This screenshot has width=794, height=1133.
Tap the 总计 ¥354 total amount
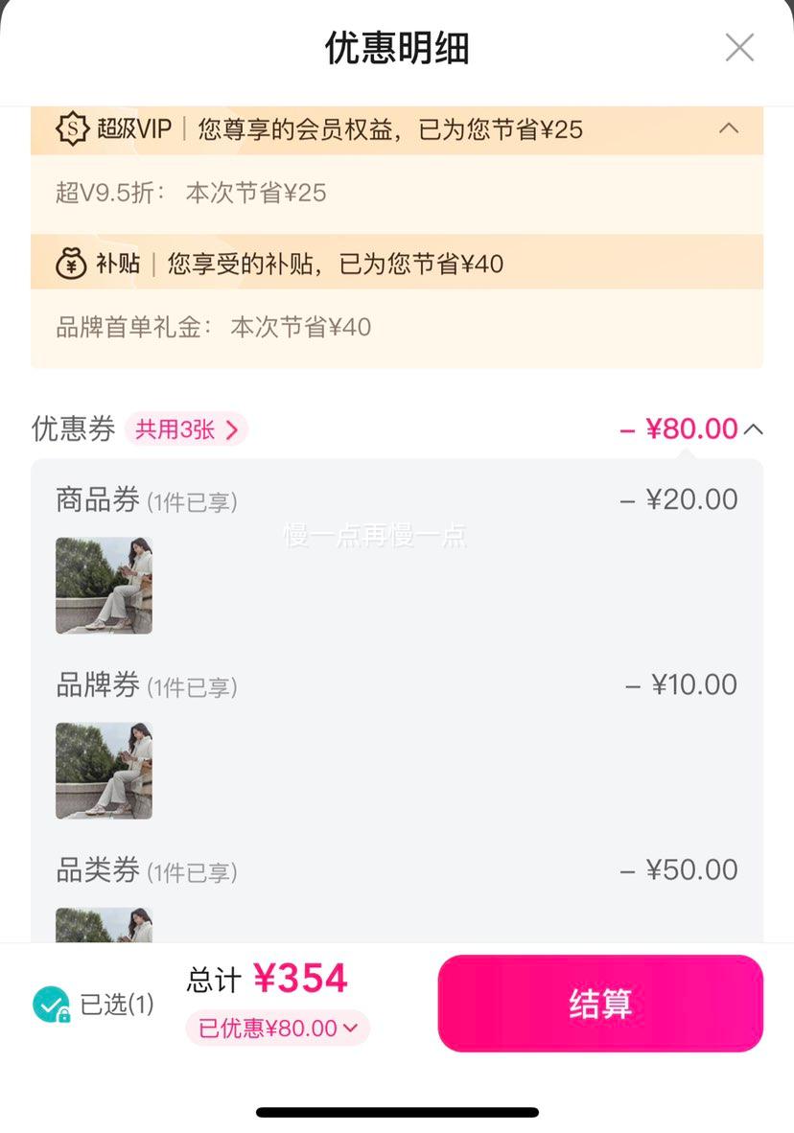tap(267, 979)
